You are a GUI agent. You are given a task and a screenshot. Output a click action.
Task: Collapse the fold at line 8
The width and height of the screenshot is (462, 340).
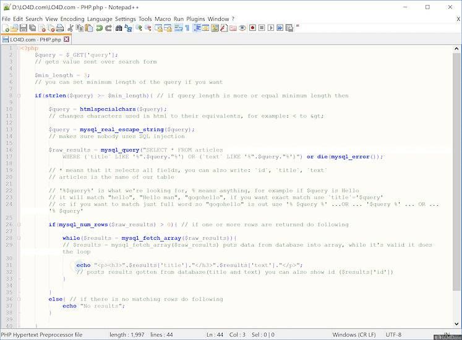19,95
